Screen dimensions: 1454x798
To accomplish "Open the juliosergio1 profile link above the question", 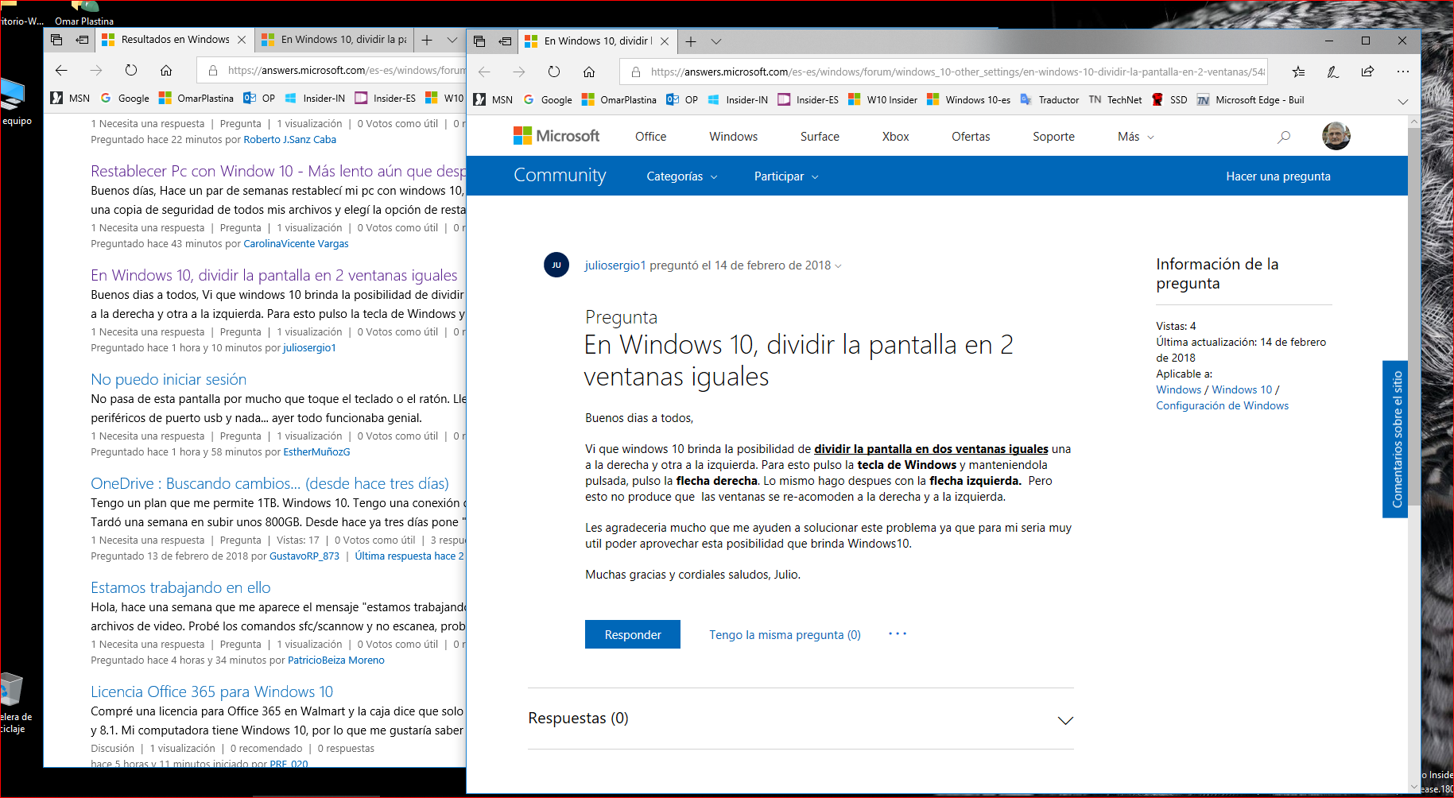I will (615, 265).
